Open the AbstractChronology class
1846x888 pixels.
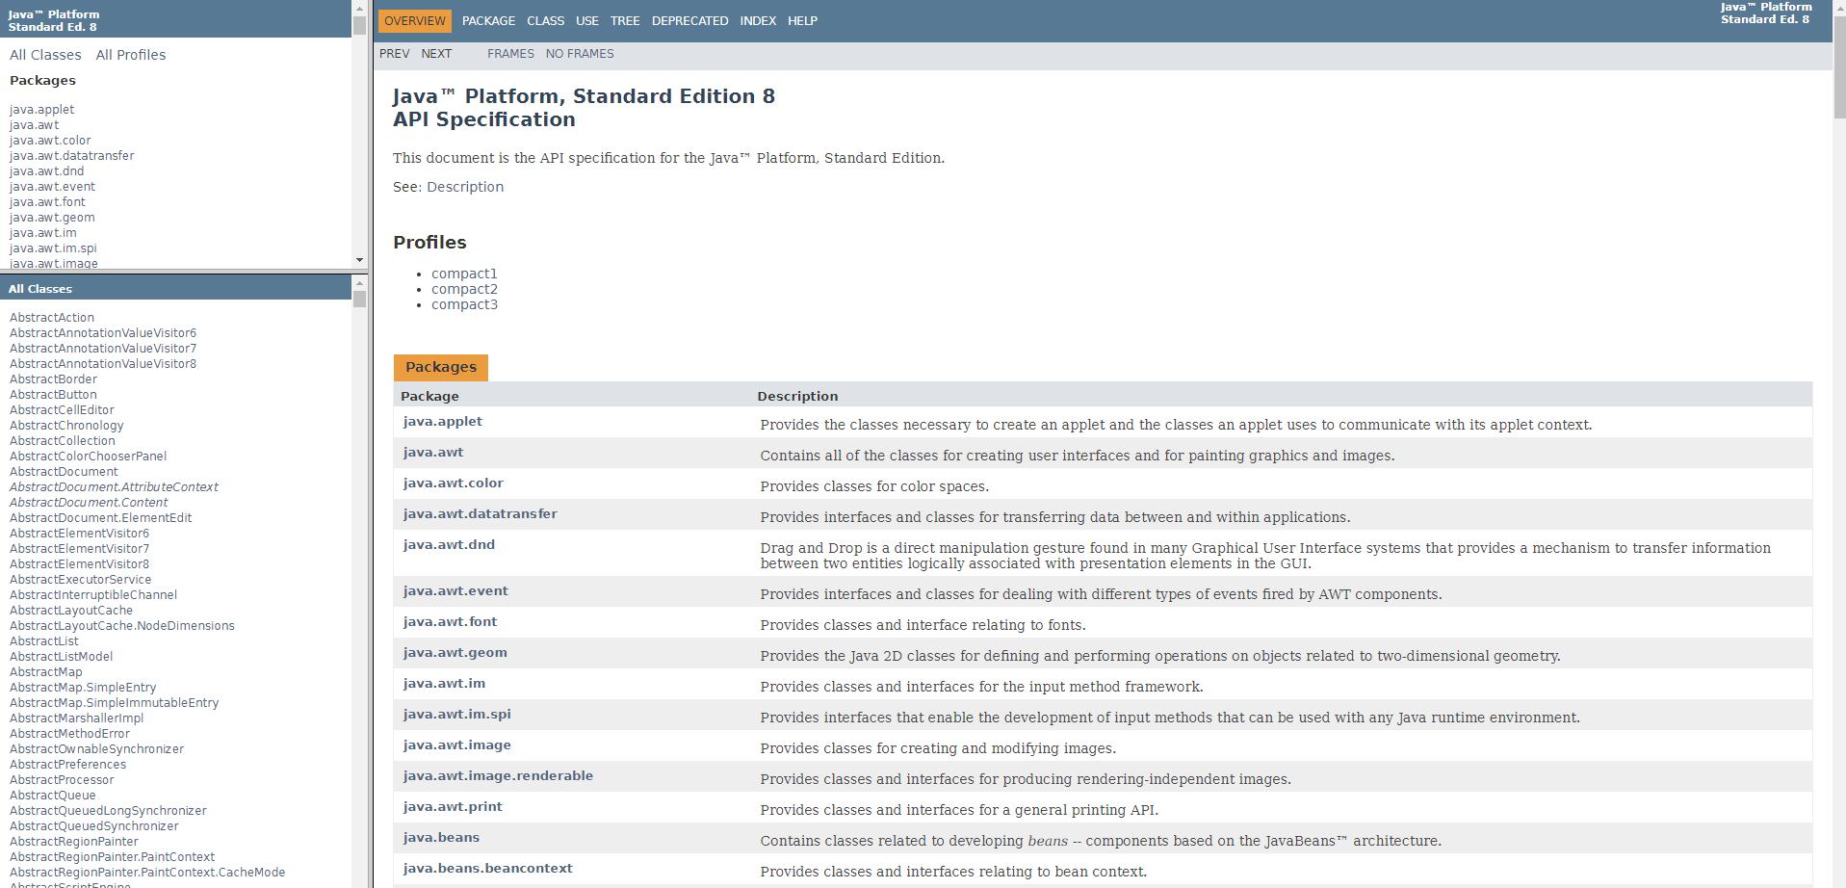point(66,426)
